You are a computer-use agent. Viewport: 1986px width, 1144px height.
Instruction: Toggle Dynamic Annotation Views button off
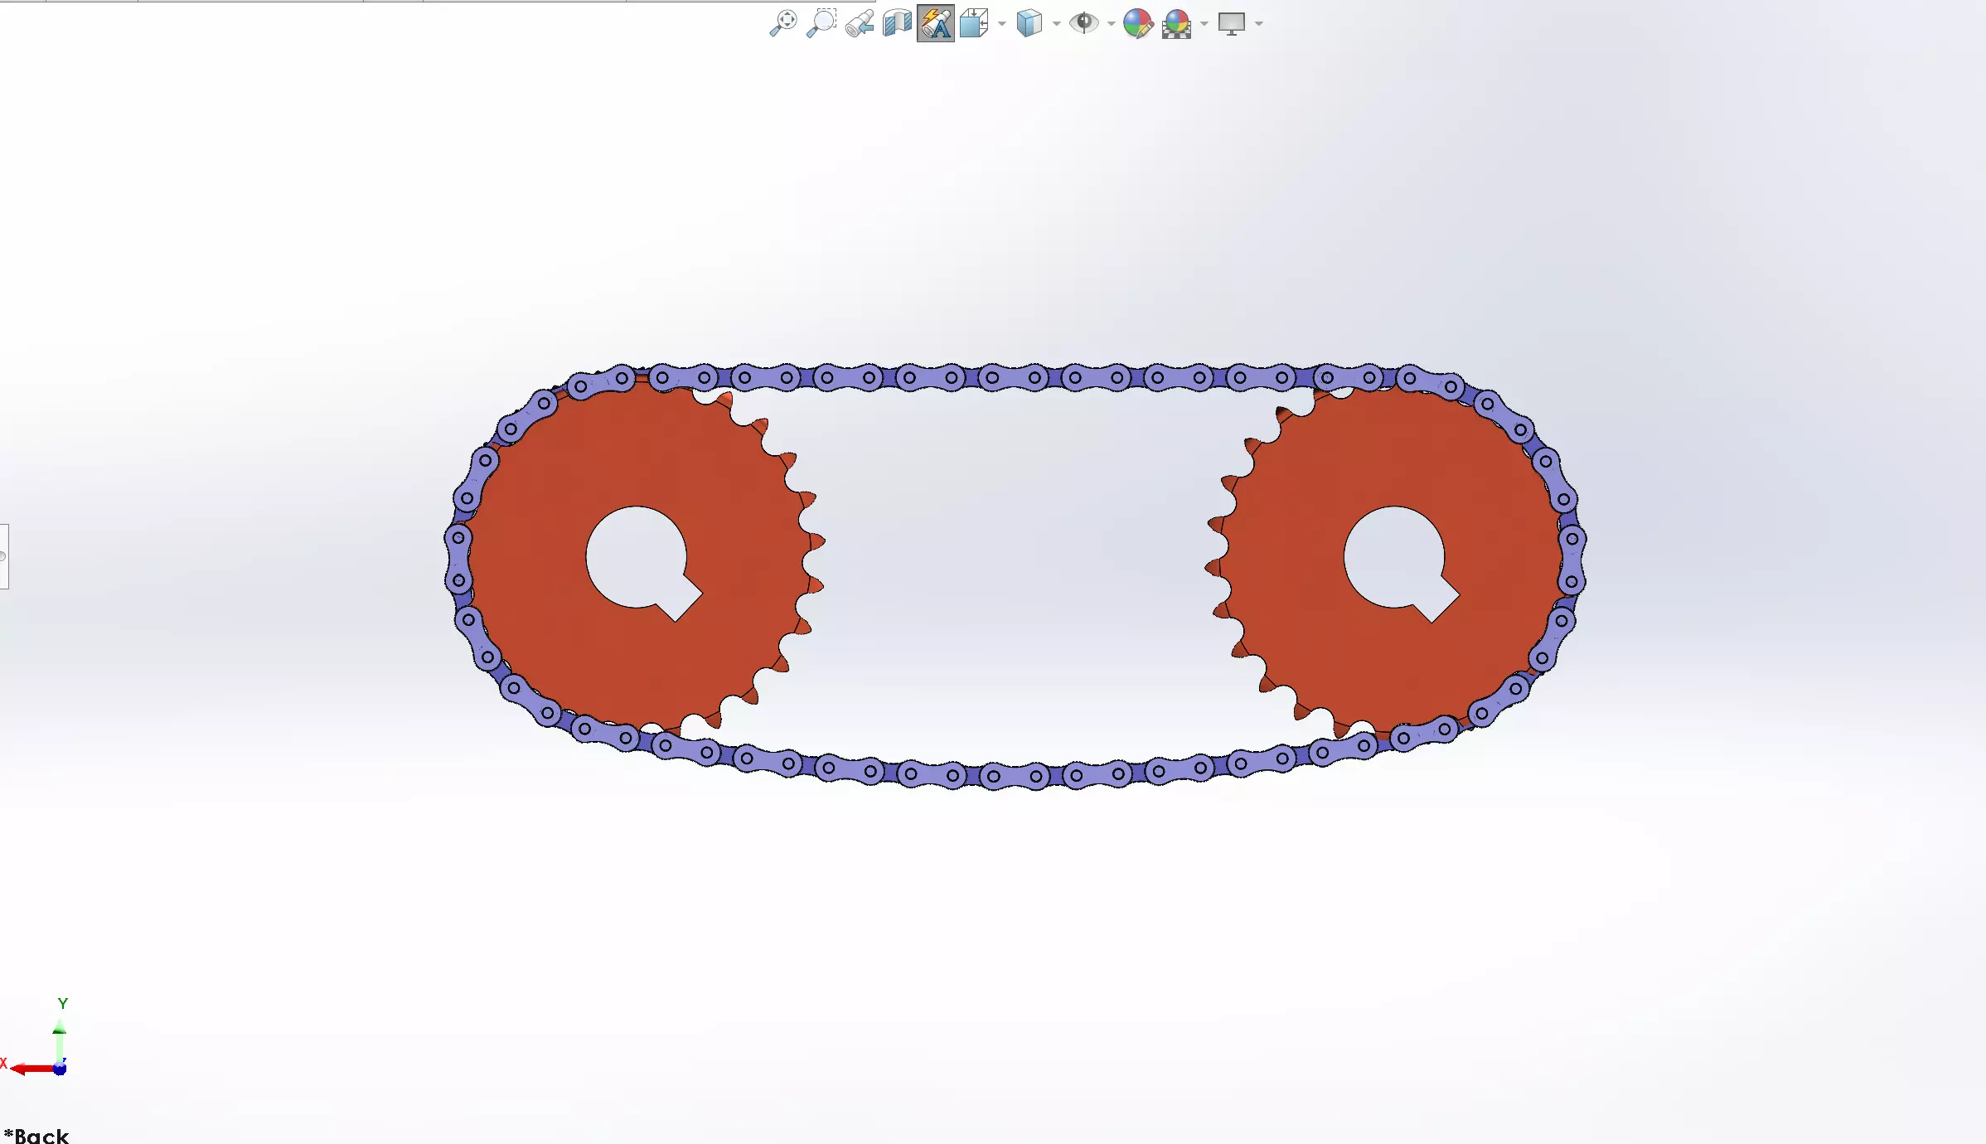click(x=936, y=23)
